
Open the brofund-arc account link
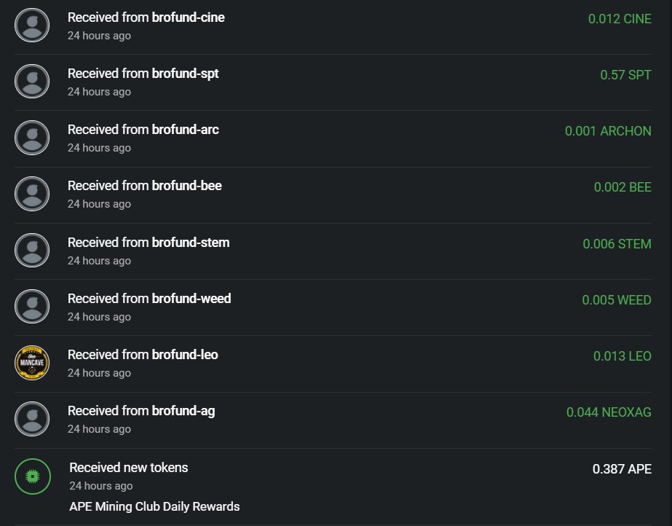(x=185, y=130)
